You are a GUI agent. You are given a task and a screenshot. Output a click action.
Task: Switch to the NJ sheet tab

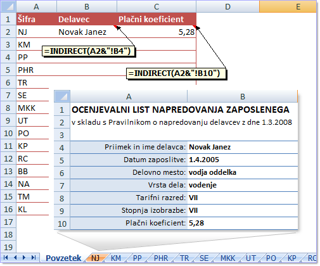coord(96,258)
